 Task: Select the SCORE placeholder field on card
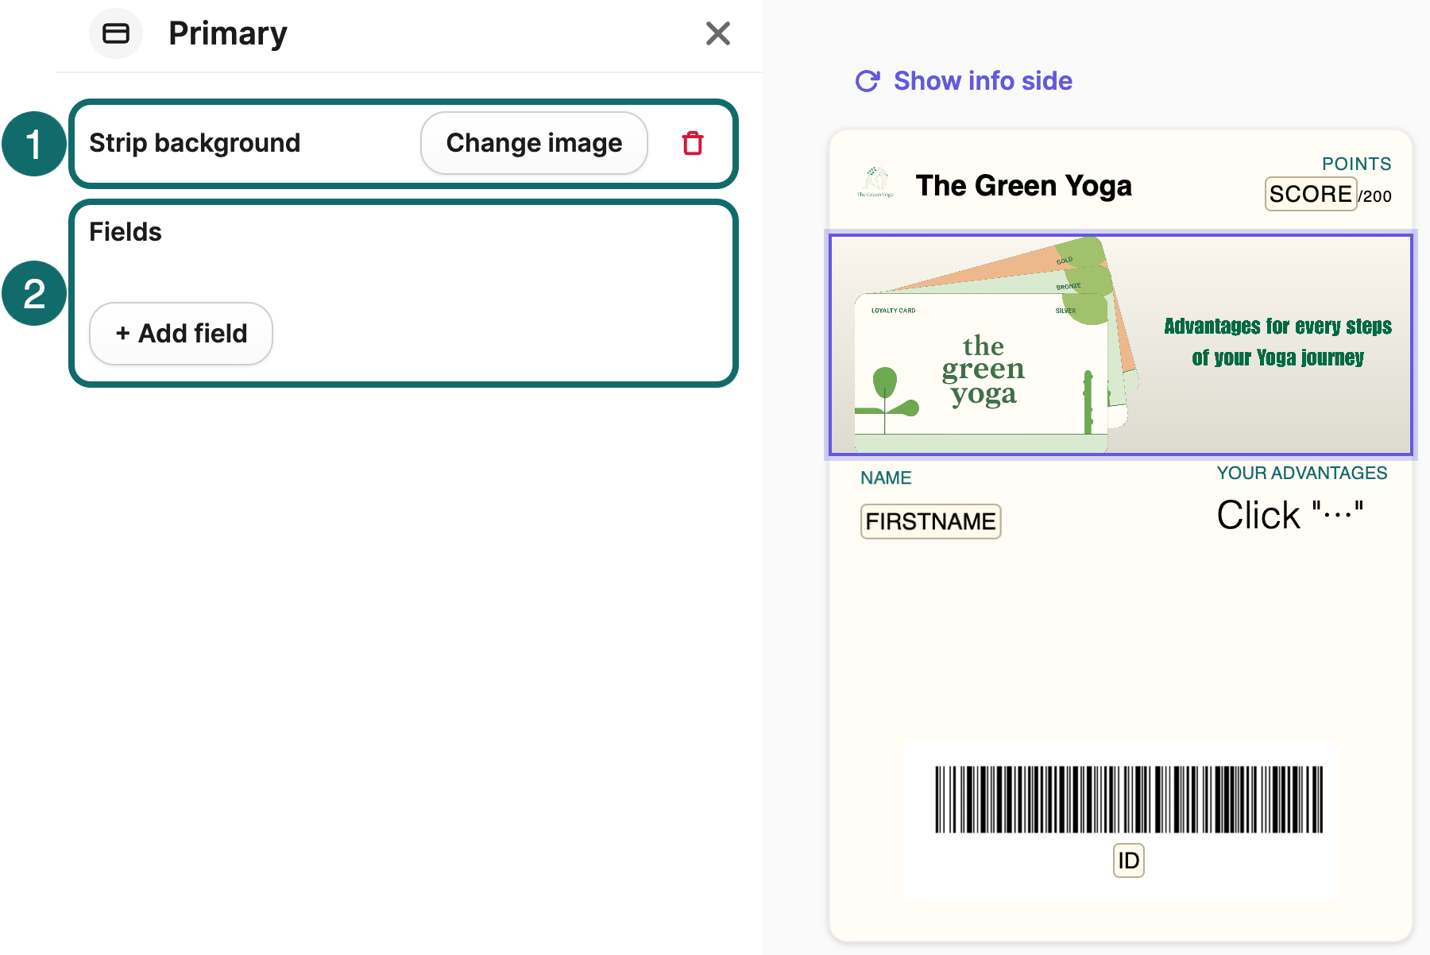1310,194
